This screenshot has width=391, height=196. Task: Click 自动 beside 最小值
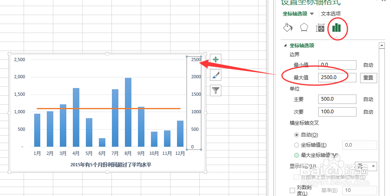click(x=368, y=65)
